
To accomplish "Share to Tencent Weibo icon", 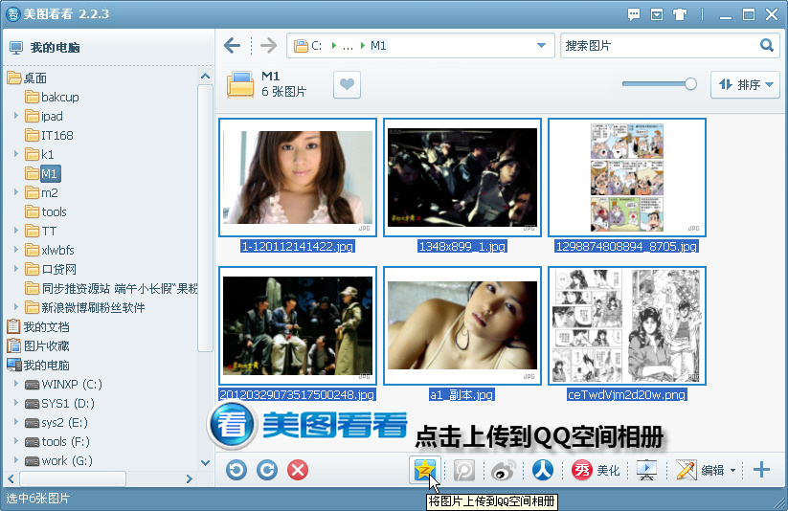I will point(464,470).
